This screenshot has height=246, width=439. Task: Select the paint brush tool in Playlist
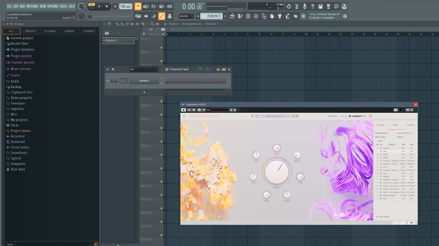click(x=122, y=24)
